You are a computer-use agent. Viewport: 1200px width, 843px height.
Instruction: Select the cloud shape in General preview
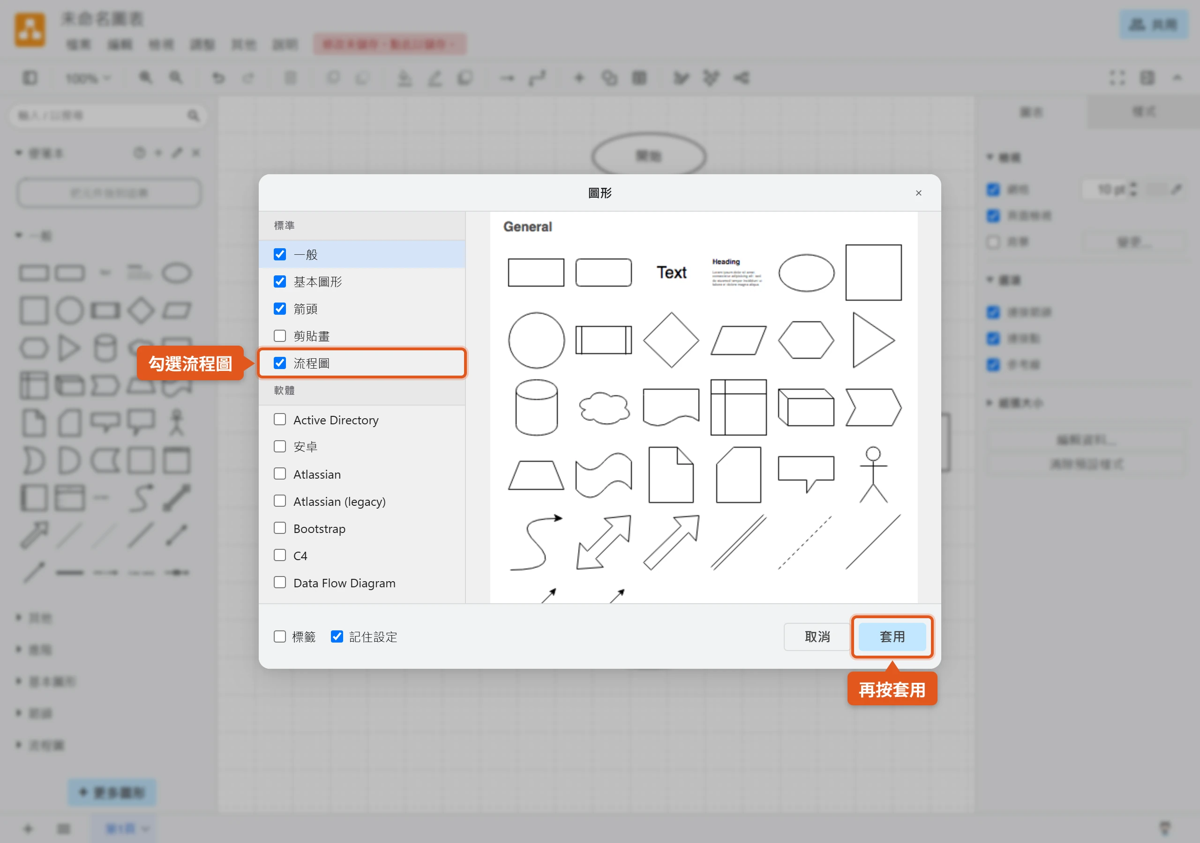tap(604, 407)
